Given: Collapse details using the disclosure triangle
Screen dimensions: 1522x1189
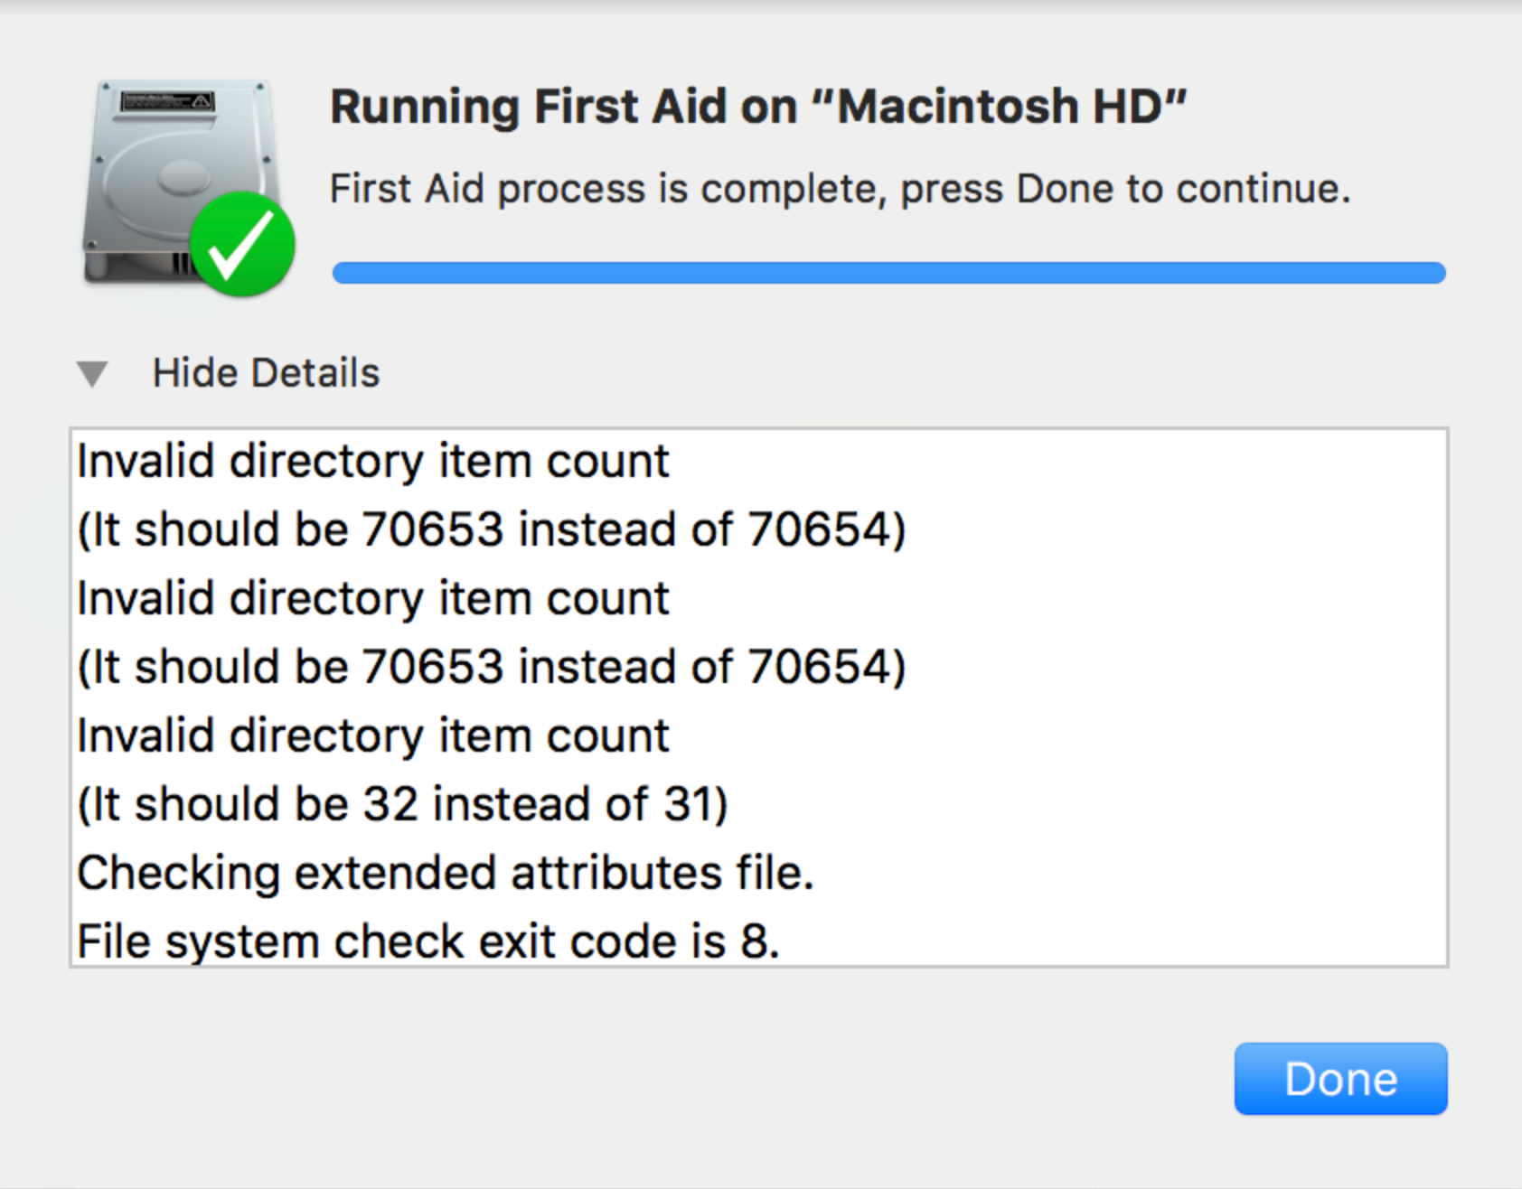Looking at the screenshot, I should pyautogui.click(x=92, y=373).
